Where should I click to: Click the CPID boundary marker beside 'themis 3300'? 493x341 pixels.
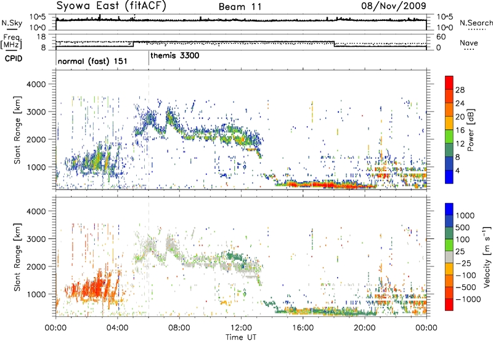tap(149, 58)
